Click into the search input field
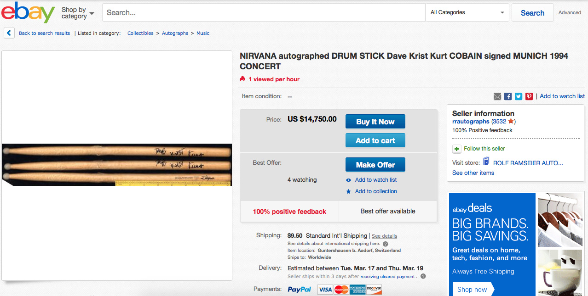 pyautogui.click(x=263, y=12)
